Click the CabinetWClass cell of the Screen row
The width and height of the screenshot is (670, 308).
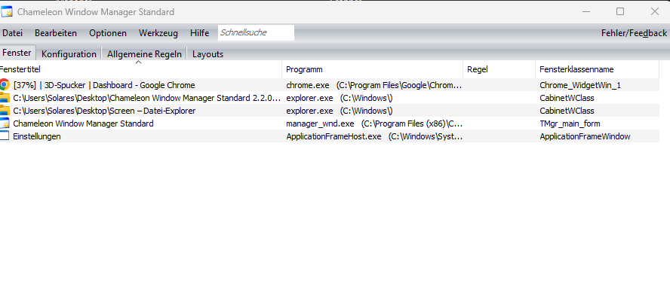tap(567, 111)
